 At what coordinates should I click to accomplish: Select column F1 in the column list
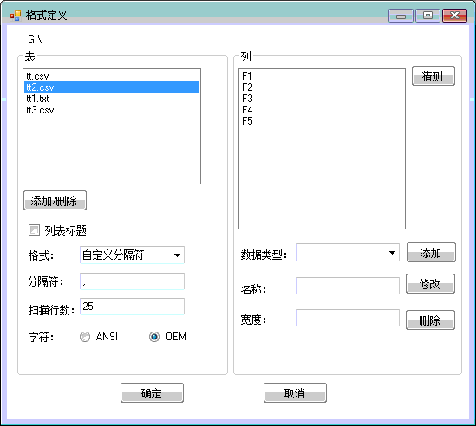[x=322, y=76]
